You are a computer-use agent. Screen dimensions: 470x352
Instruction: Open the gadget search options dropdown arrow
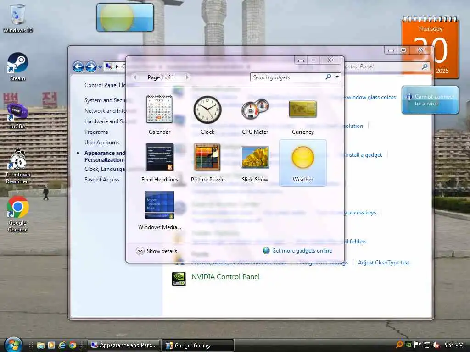coord(337,77)
